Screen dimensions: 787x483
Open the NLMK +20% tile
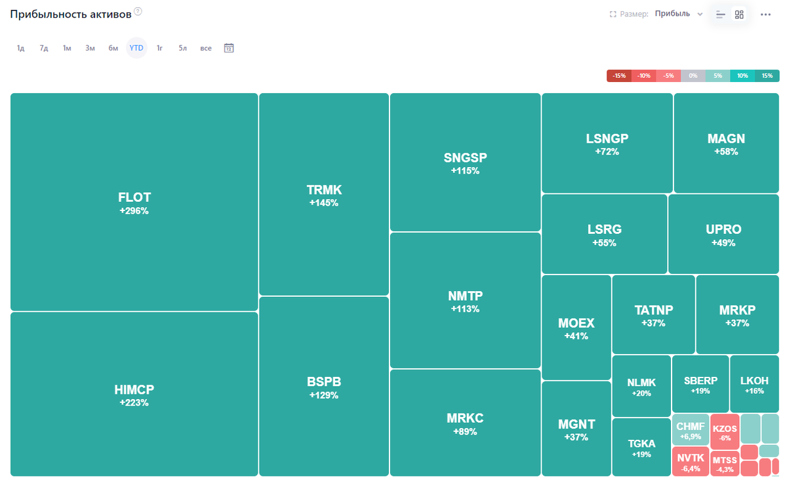[641, 386]
